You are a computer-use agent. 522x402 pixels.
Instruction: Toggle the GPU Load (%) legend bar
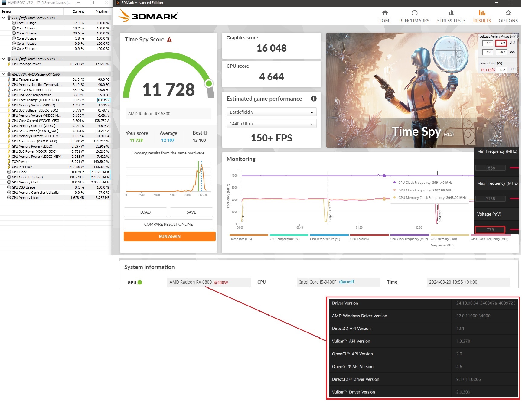[x=369, y=235]
